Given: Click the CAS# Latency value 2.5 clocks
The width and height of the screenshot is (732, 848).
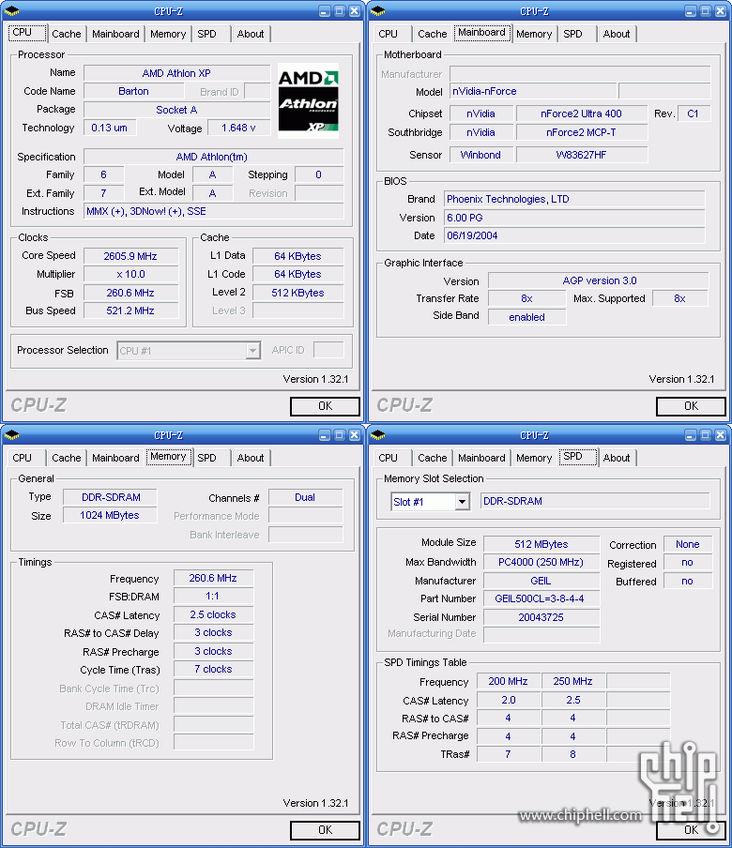Looking at the screenshot, I should [213, 615].
